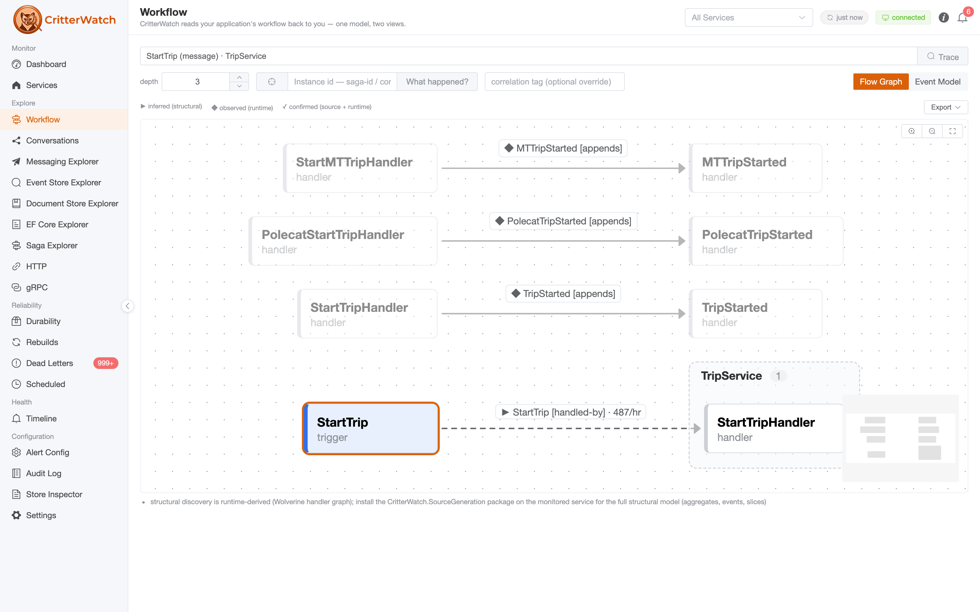
Task: Click the Messaging Explorer paper-plane icon
Action: click(16, 161)
